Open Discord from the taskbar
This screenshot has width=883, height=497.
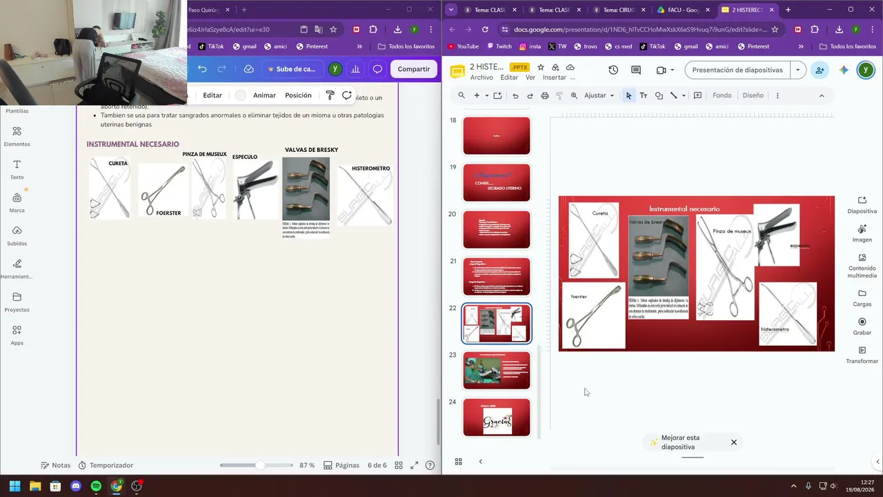point(76,486)
